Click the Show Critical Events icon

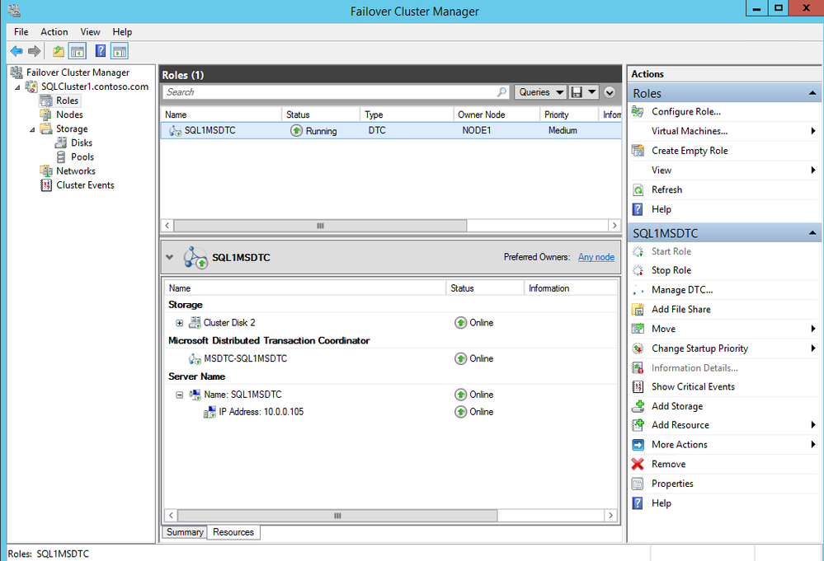638,387
